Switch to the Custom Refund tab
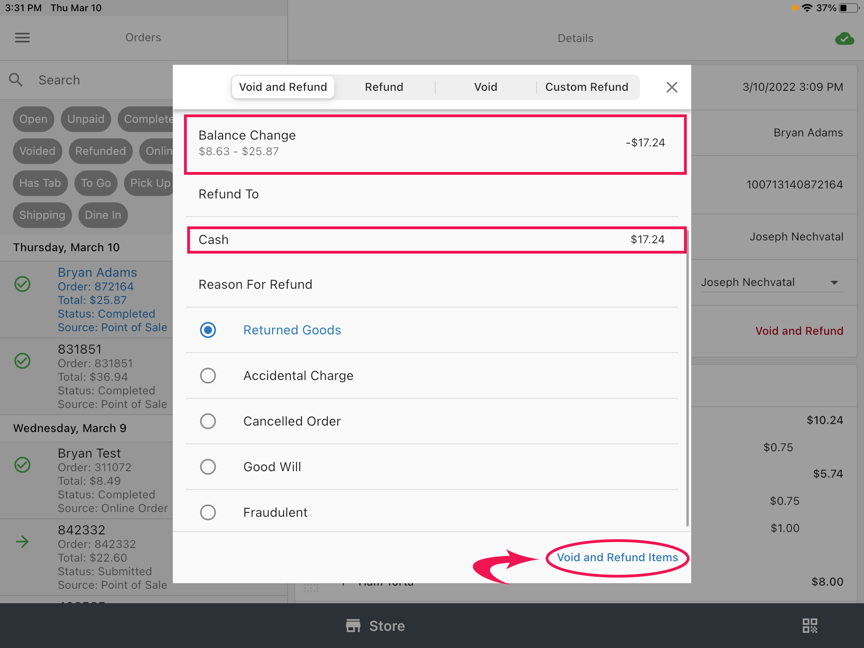Viewport: 864px width, 648px height. tap(586, 87)
